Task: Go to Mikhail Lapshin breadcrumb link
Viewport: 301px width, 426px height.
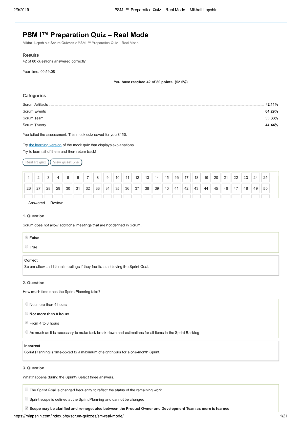Action: (x=35, y=43)
